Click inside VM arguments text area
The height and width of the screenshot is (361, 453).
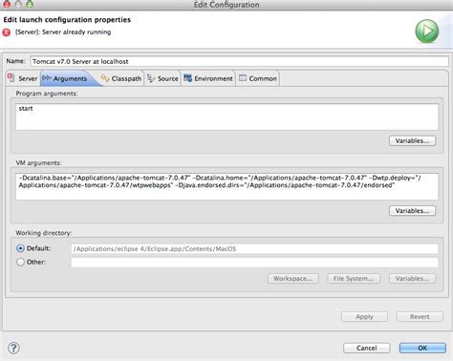[x=226, y=186]
